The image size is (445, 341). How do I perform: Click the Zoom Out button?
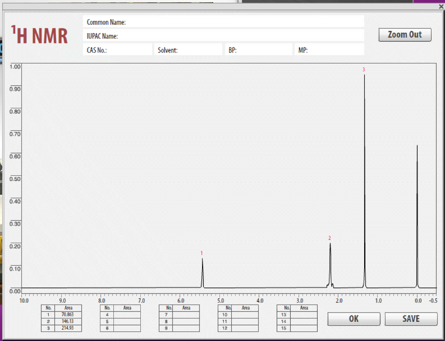click(405, 35)
